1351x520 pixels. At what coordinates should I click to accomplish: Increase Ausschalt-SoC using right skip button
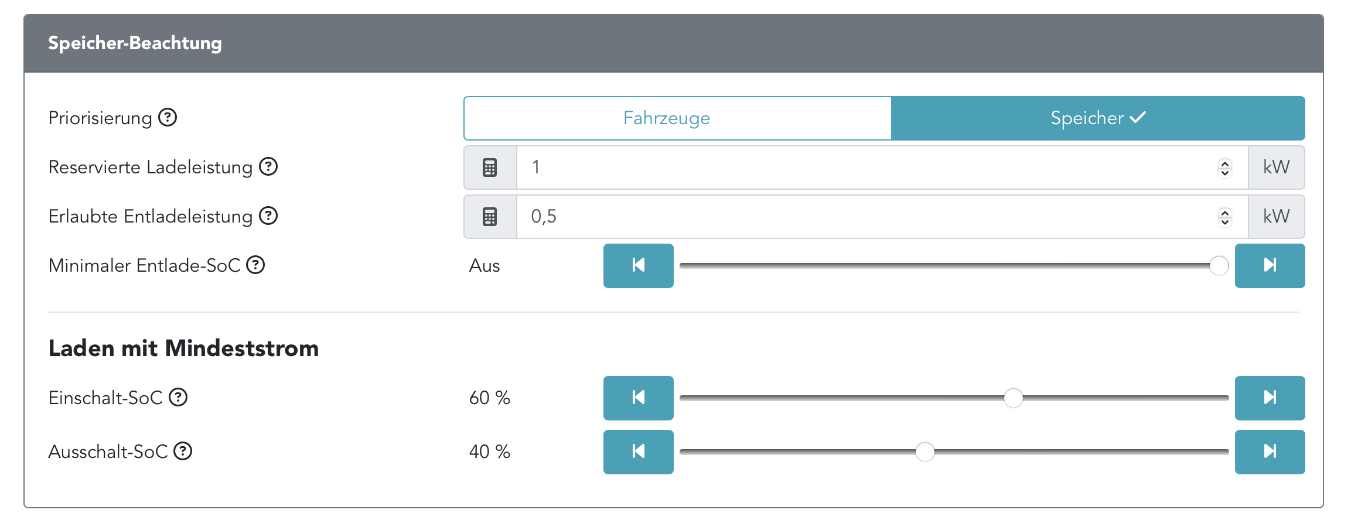1270,452
